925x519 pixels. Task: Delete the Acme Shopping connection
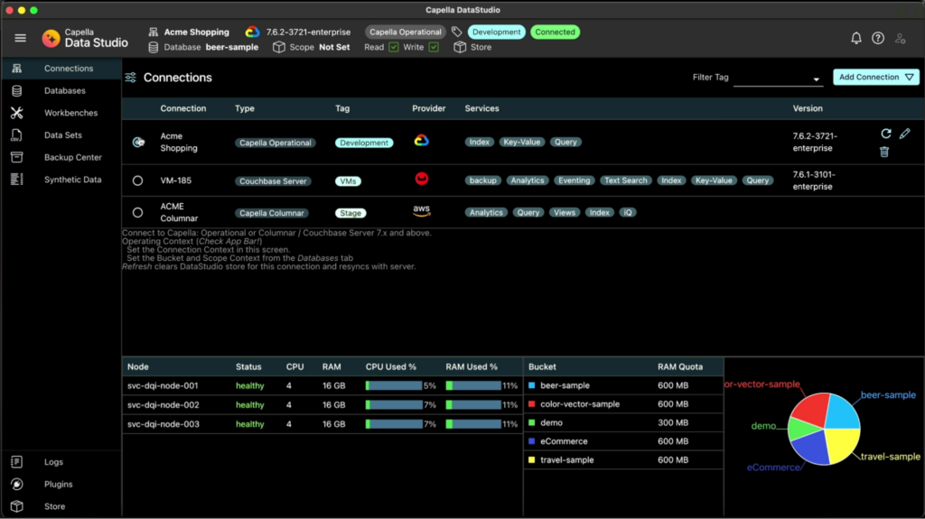coord(884,153)
